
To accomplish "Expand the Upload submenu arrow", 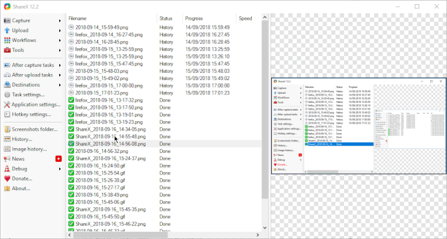I will (60, 30).
